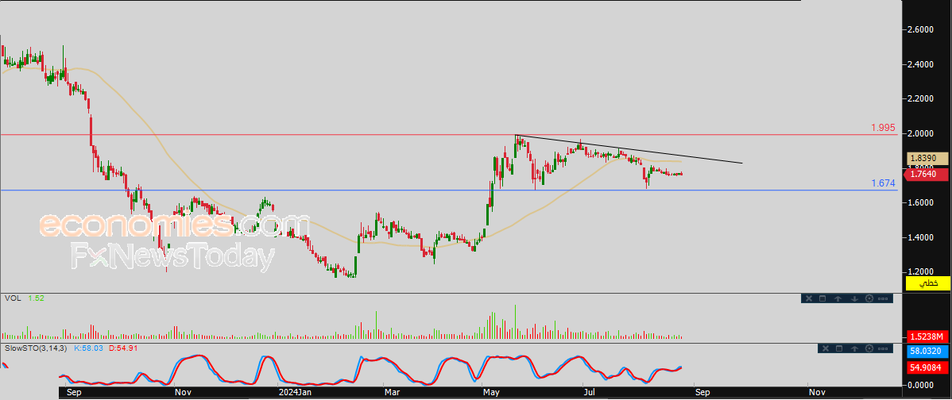The width and height of the screenshot is (952, 400).
Task: Click the 1.4000 price axis label
Action: (922, 237)
